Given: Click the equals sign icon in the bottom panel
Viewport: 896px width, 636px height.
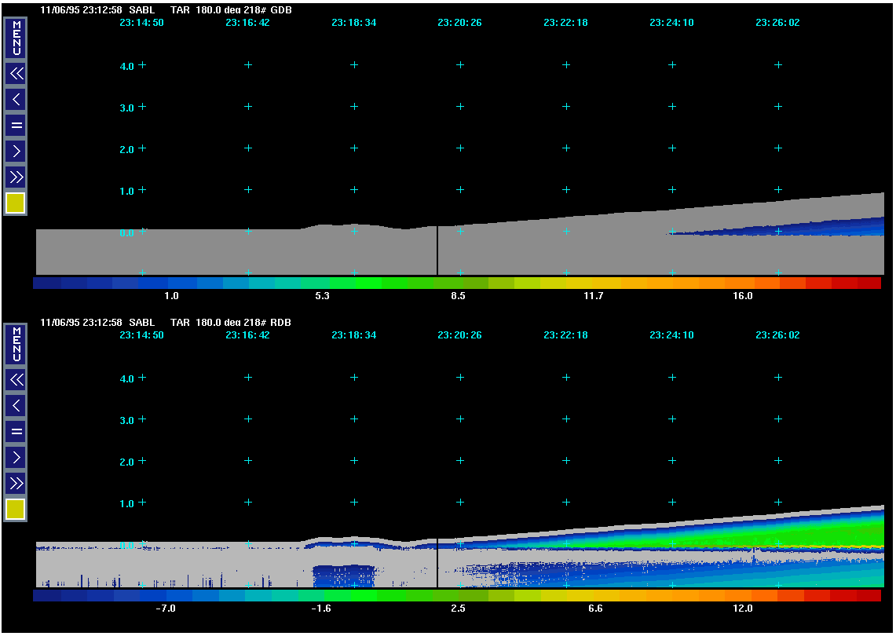Looking at the screenshot, I should (16, 431).
